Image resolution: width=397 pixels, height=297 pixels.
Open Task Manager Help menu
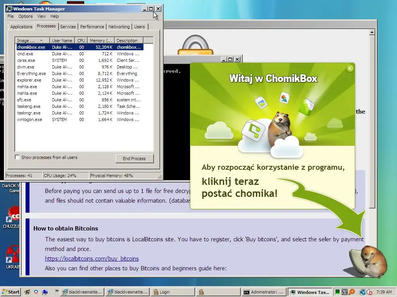point(54,16)
